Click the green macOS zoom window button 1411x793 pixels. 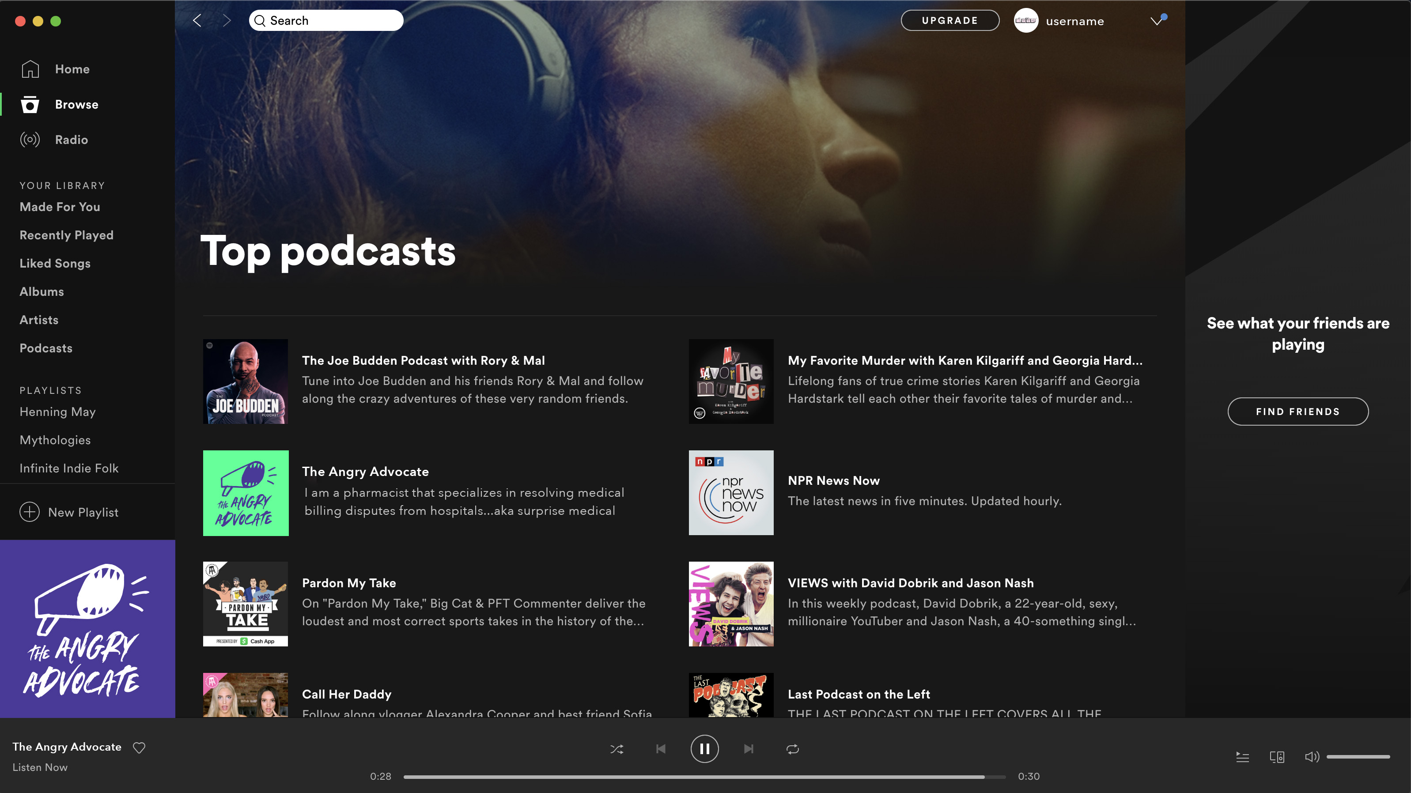click(55, 21)
